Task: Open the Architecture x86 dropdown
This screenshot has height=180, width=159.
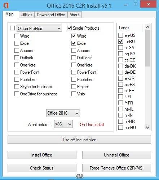Action: tap(63, 124)
